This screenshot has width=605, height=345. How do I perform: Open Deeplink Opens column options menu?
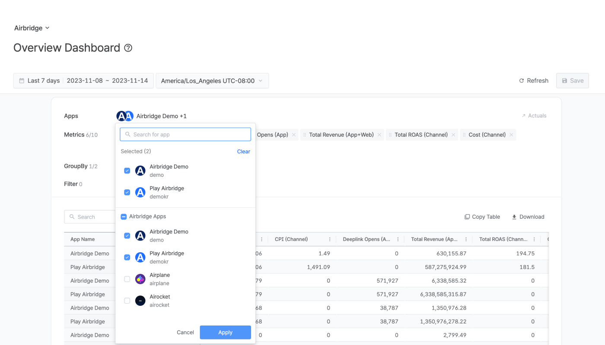[398, 239]
